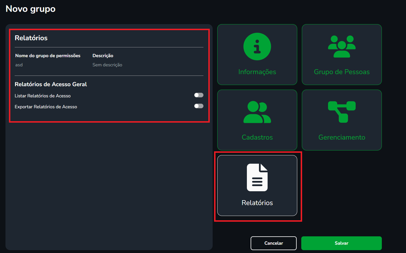Image resolution: width=406 pixels, height=253 pixels.
Task: Open the Gerenciamento section label
Action: click(x=342, y=137)
